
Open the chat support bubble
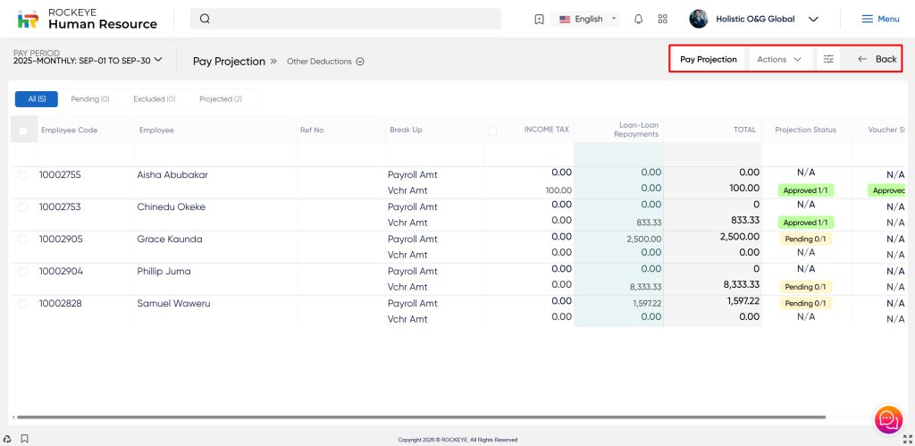(x=887, y=419)
